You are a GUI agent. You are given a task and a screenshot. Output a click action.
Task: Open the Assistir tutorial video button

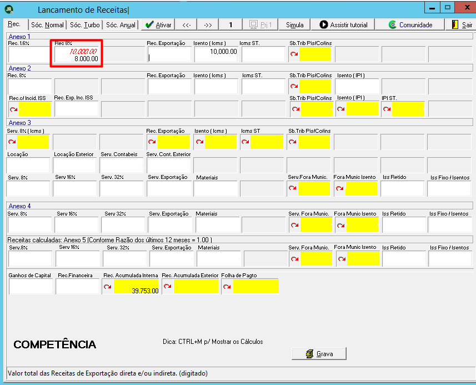pyautogui.click(x=343, y=24)
